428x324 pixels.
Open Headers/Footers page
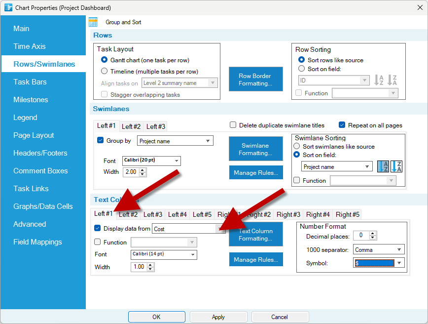(x=40, y=153)
